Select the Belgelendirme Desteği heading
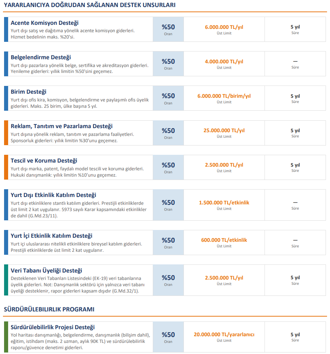330x354 pixels. (41, 57)
